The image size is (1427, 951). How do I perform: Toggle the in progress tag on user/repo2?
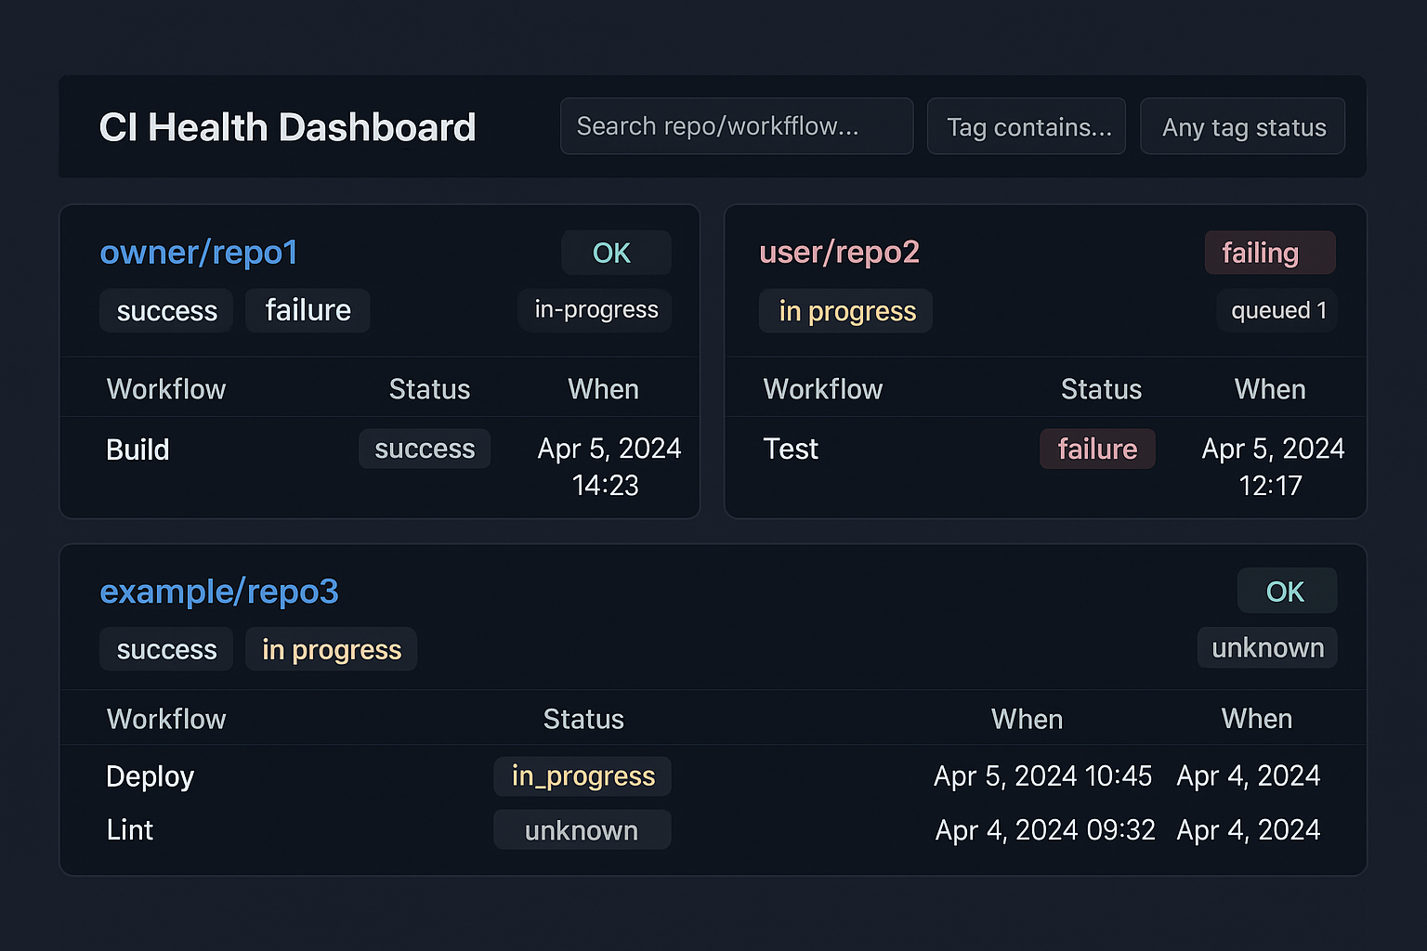[x=845, y=310]
